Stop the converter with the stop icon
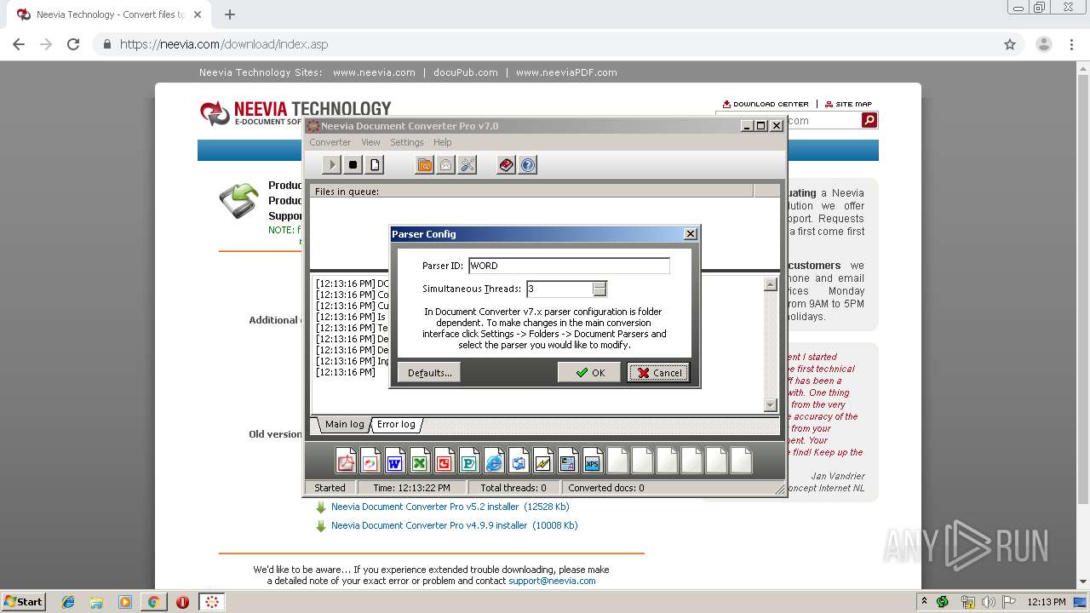Image resolution: width=1090 pixels, height=613 pixels. point(353,165)
